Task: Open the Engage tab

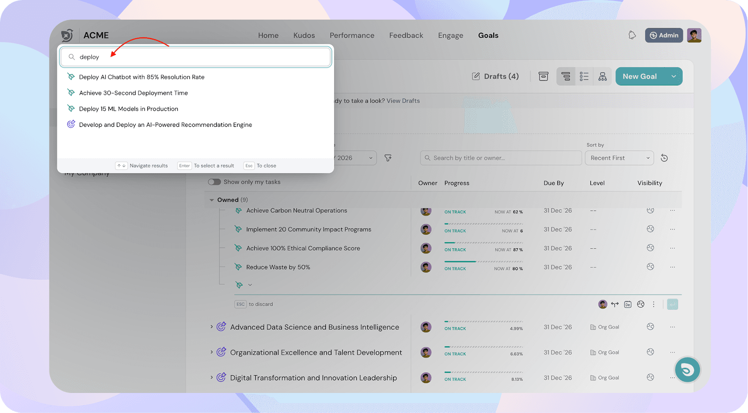Action: click(451, 35)
